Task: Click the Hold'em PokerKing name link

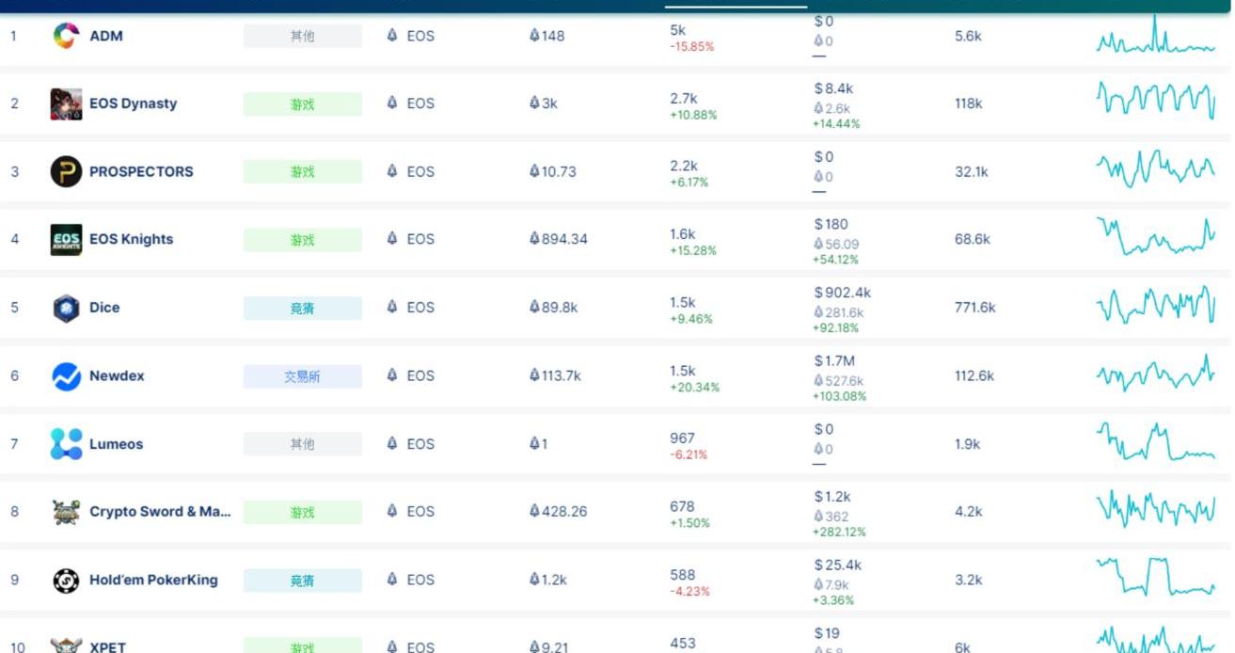Action: [153, 581]
